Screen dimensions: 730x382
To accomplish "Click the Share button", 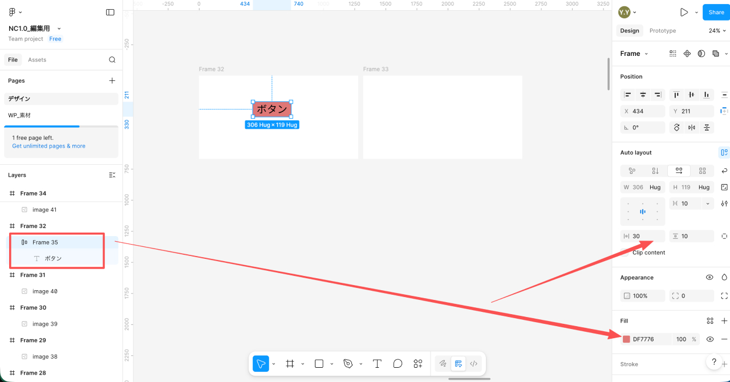I will tap(716, 12).
